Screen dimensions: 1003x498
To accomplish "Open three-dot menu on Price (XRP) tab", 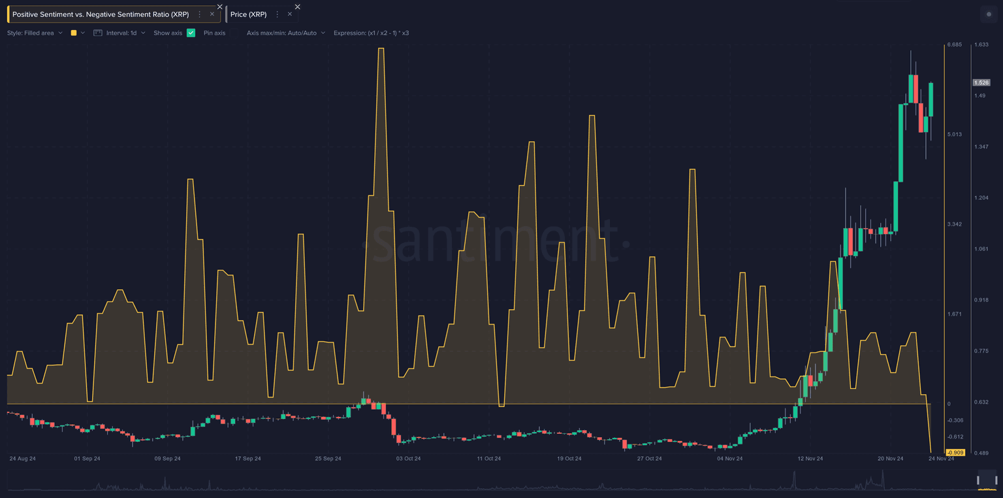I will coord(278,14).
